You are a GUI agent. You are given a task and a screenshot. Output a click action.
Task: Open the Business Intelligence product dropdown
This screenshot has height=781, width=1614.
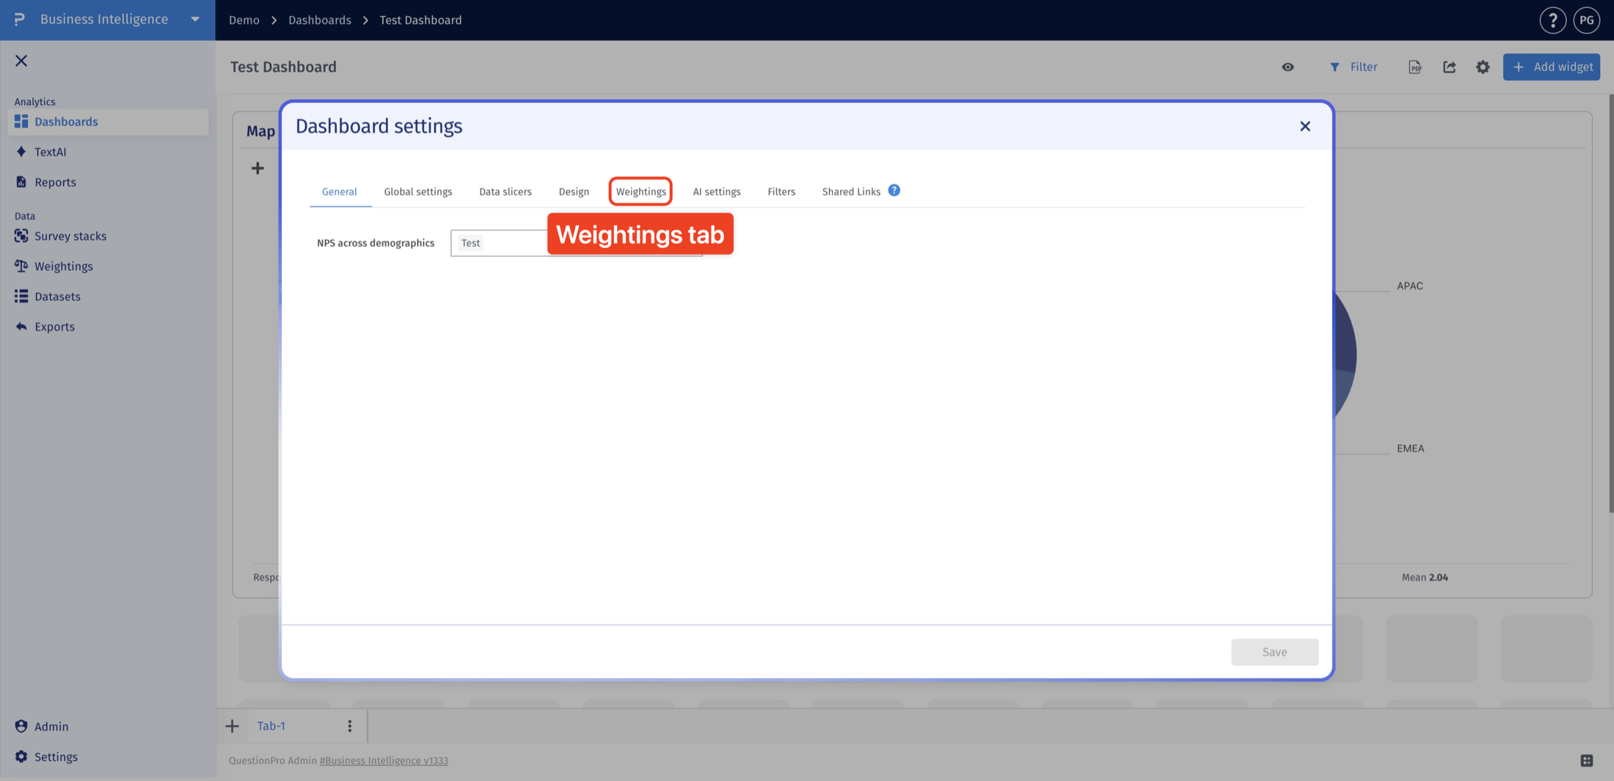point(195,19)
